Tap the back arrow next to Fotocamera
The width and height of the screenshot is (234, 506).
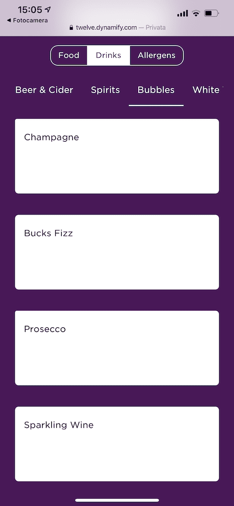click(9, 20)
